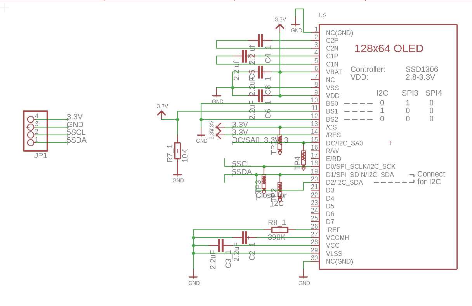This screenshot has width=472, height=306.
Task: Click the 5SCL net label beside JP1
Action: [x=76, y=132]
